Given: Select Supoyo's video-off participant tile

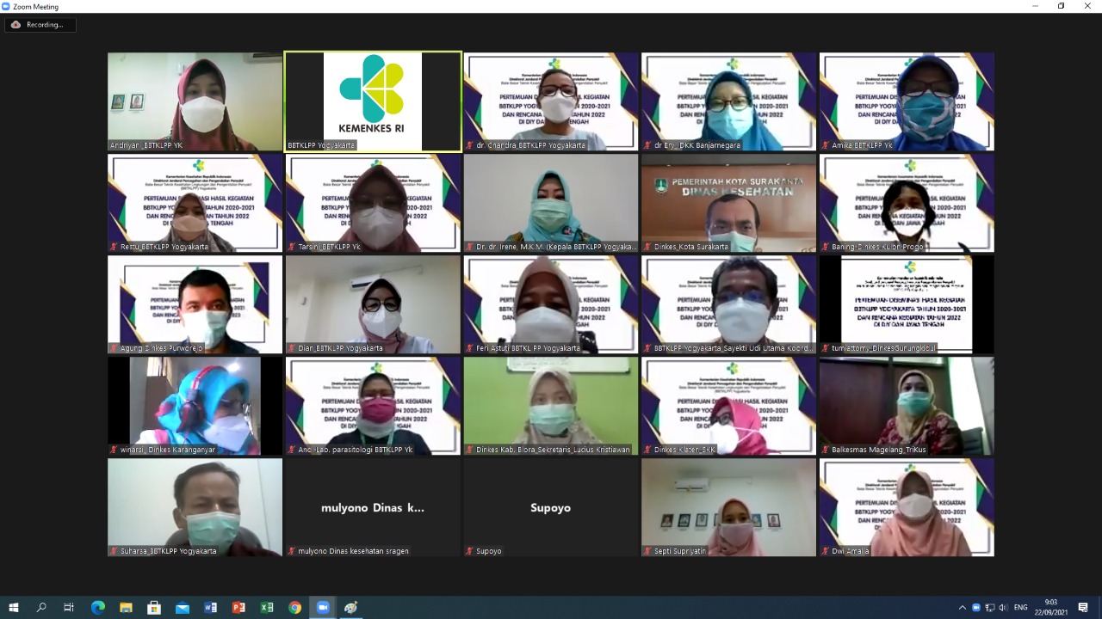Looking at the screenshot, I should pyautogui.click(x=550, y=507).
